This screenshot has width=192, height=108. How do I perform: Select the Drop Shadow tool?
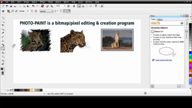click(3, 60)
